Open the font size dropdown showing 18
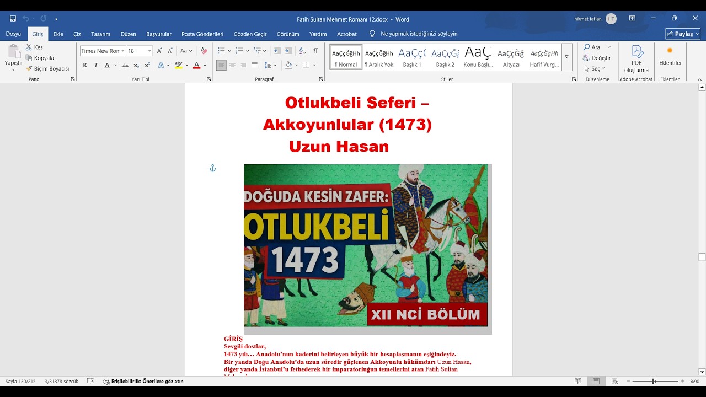 tap(149, 51)
